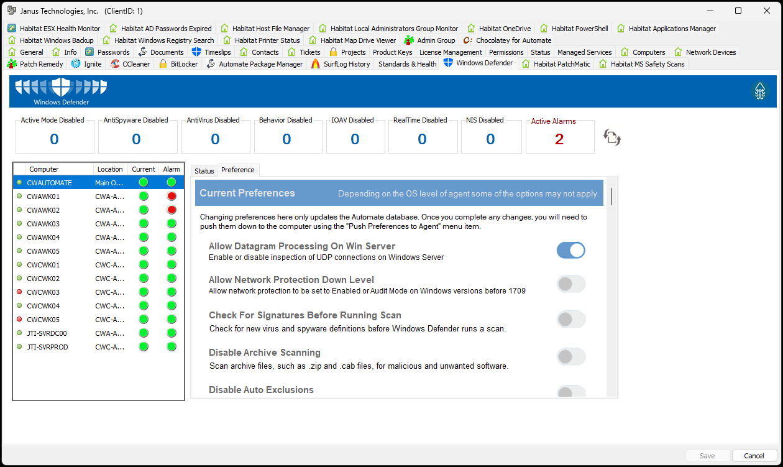Click green alarm indicator for CWCWK01
783x467 pixels.
tap(172, 265)
